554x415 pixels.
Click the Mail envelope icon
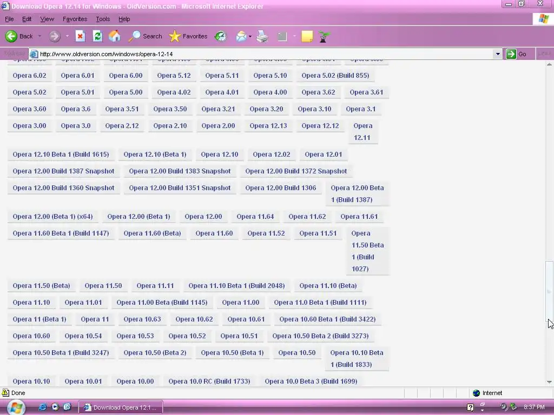tap(241, 36)
